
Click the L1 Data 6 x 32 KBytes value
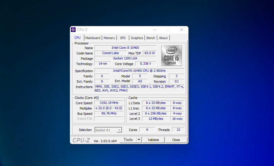(156, 103)
